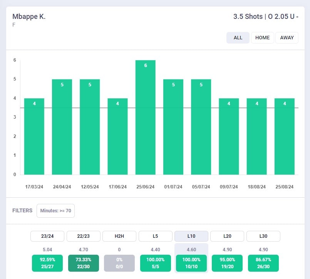
Task: Click the bar for 05/07/24
Action: point(201,127)
